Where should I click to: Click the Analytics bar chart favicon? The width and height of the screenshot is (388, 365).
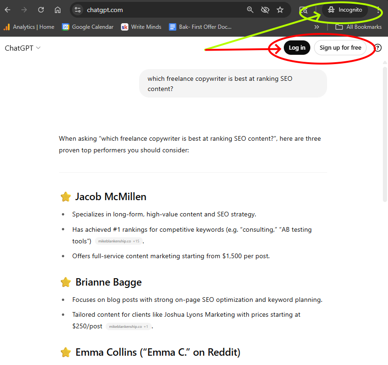click(7, 27)
